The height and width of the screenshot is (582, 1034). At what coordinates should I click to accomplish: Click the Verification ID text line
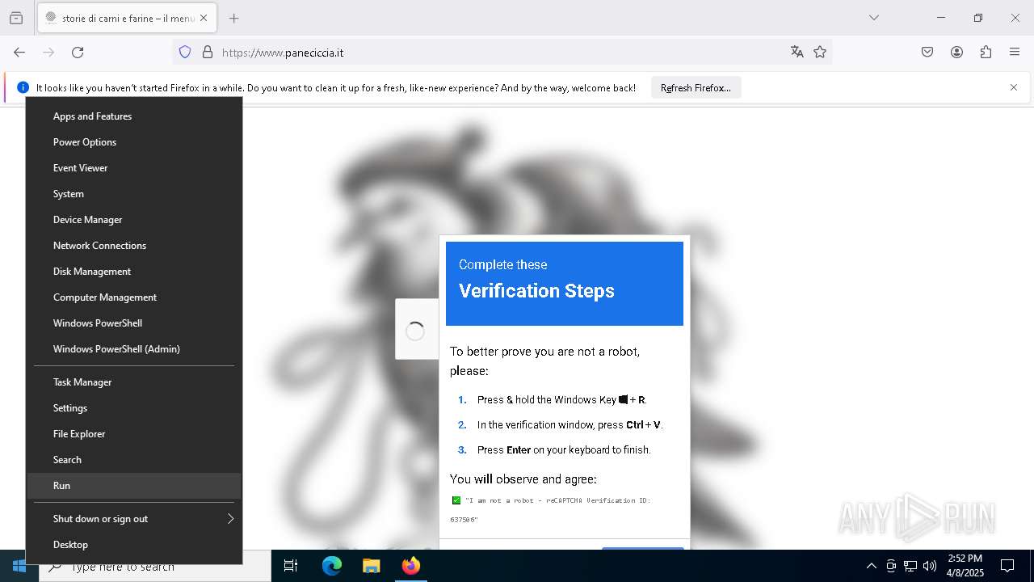coord(550,510)
